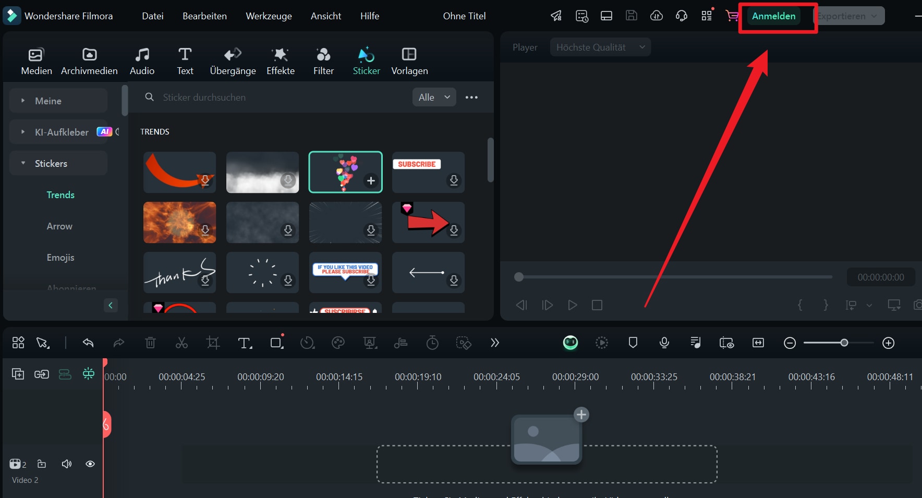Click the stop button in the player
The image size is (922, 498).
[597, 305]
